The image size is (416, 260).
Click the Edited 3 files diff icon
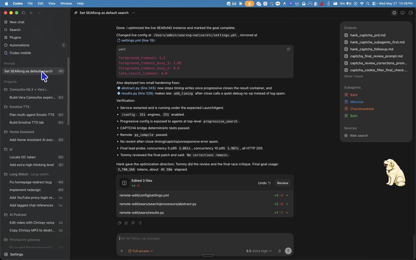click(124, 183)
